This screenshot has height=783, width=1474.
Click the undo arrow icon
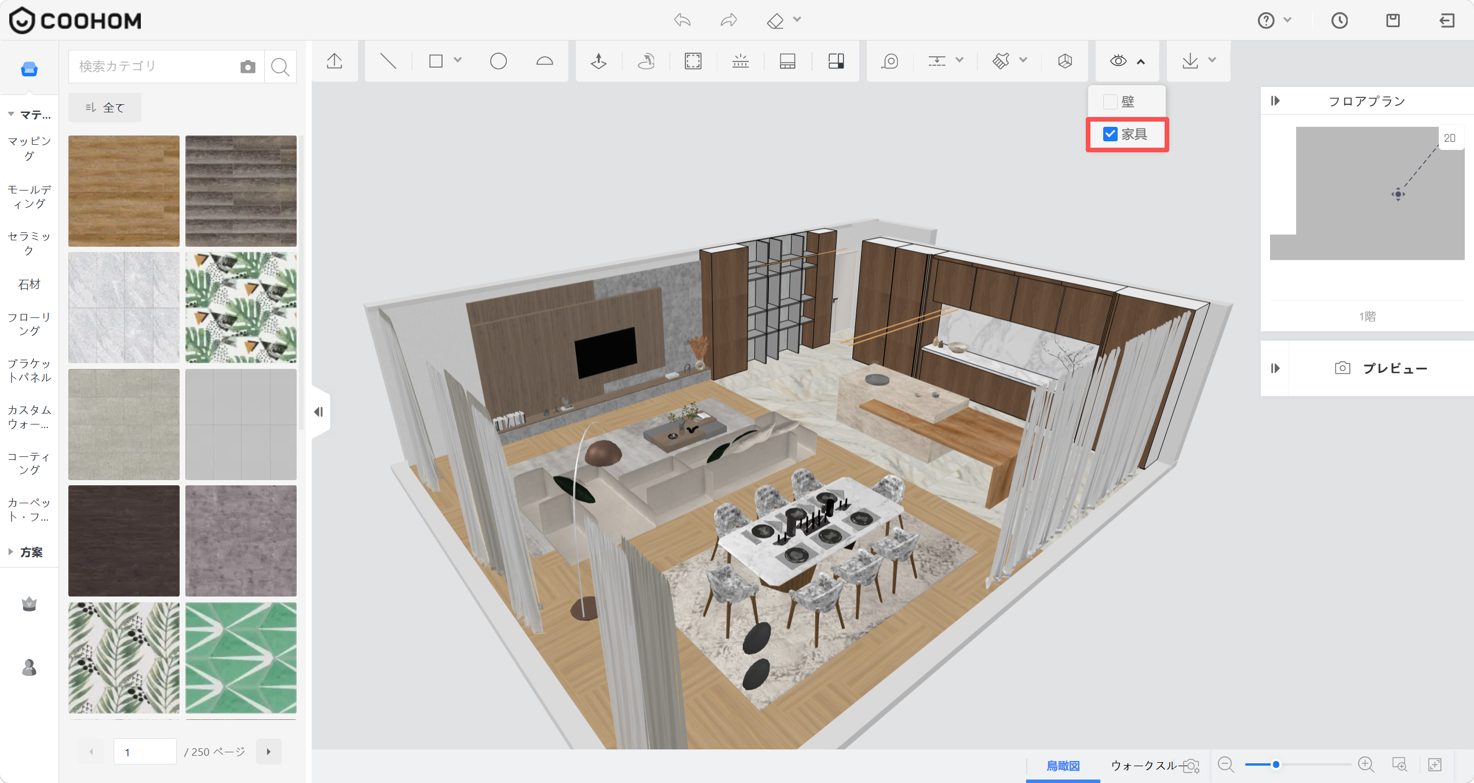click(683, 20)
